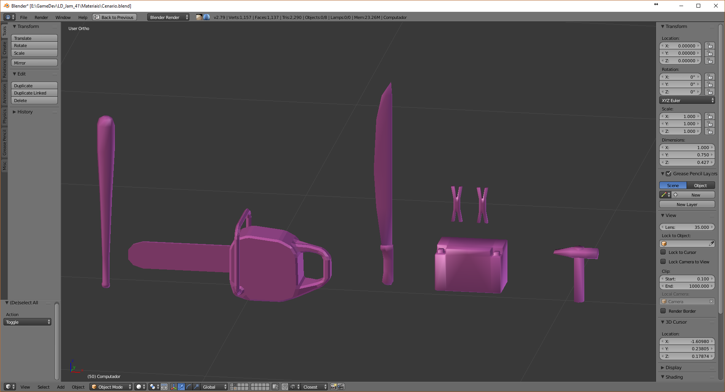Open the pivot point selector icon
This screenshot has height=392, width=725.
click(154, 387)
